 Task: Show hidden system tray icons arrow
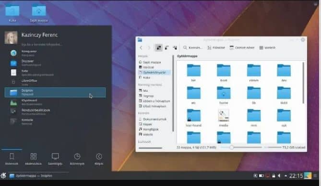click(285, 175)
